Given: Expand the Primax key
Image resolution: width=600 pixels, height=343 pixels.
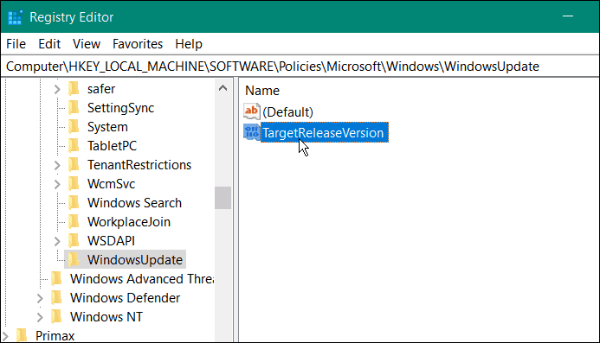Looking at the screenshot, I should [x=5, y=336].
